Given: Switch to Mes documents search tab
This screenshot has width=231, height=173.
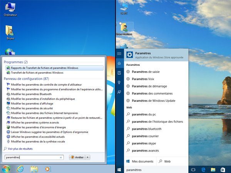Looking at the screenshot, I should (x=140, y=161).
